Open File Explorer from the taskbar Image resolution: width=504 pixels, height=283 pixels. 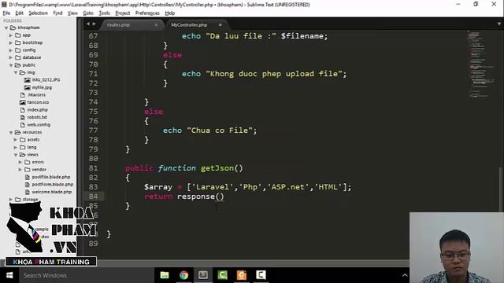pyautogui.click(x=165, y=275)
